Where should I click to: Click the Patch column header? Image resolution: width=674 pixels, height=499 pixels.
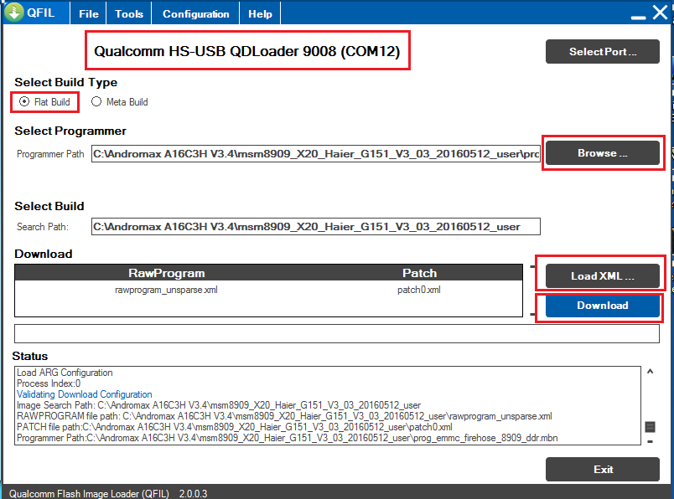(419, 273)
